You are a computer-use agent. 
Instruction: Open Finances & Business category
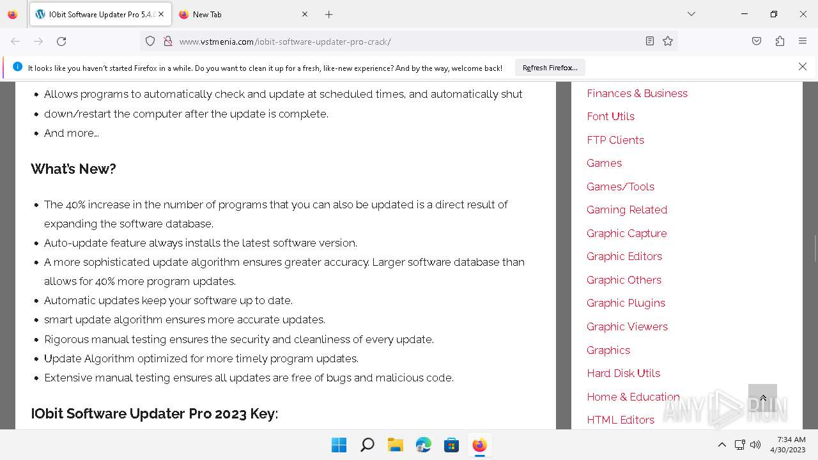pos(637,93)
